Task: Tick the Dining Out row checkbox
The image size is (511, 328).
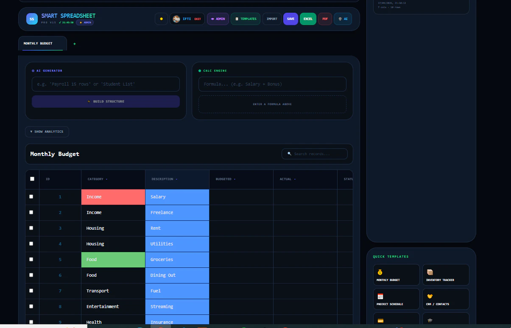Action: [31, 275]
